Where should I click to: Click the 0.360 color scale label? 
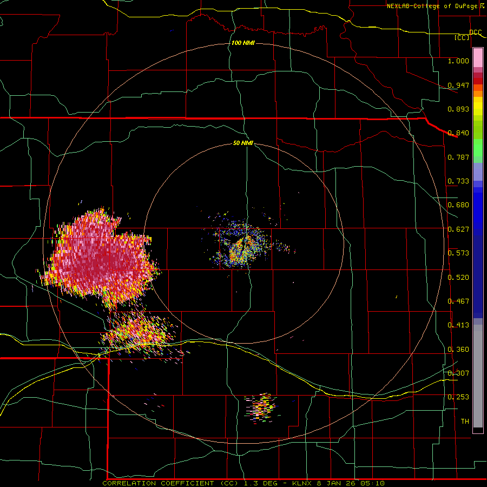pos(458,350)
